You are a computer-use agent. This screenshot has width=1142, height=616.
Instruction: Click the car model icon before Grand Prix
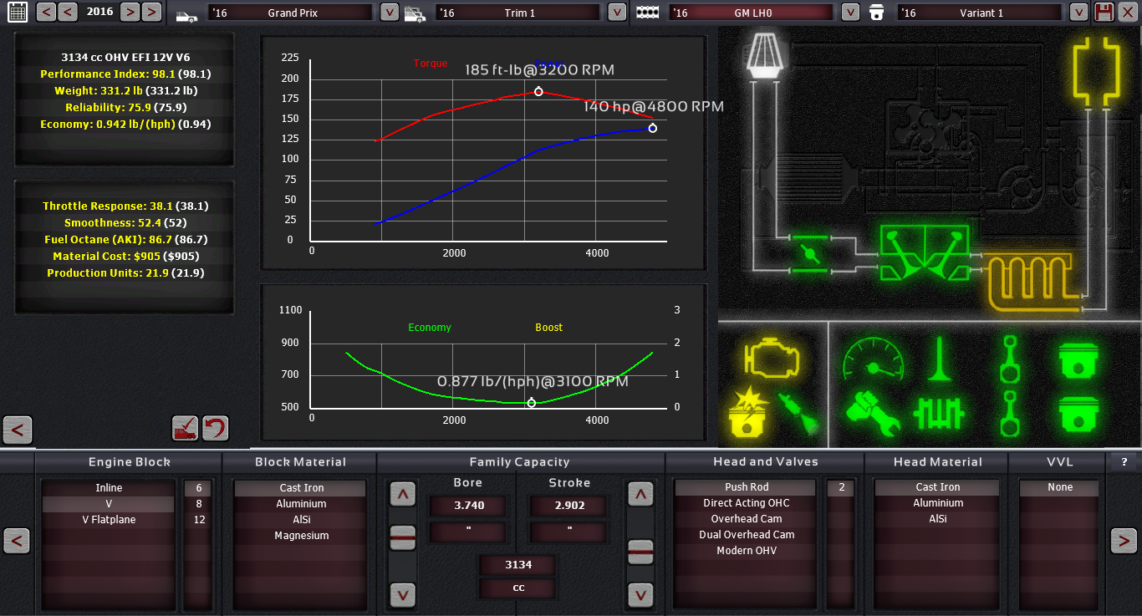[187, 14]
